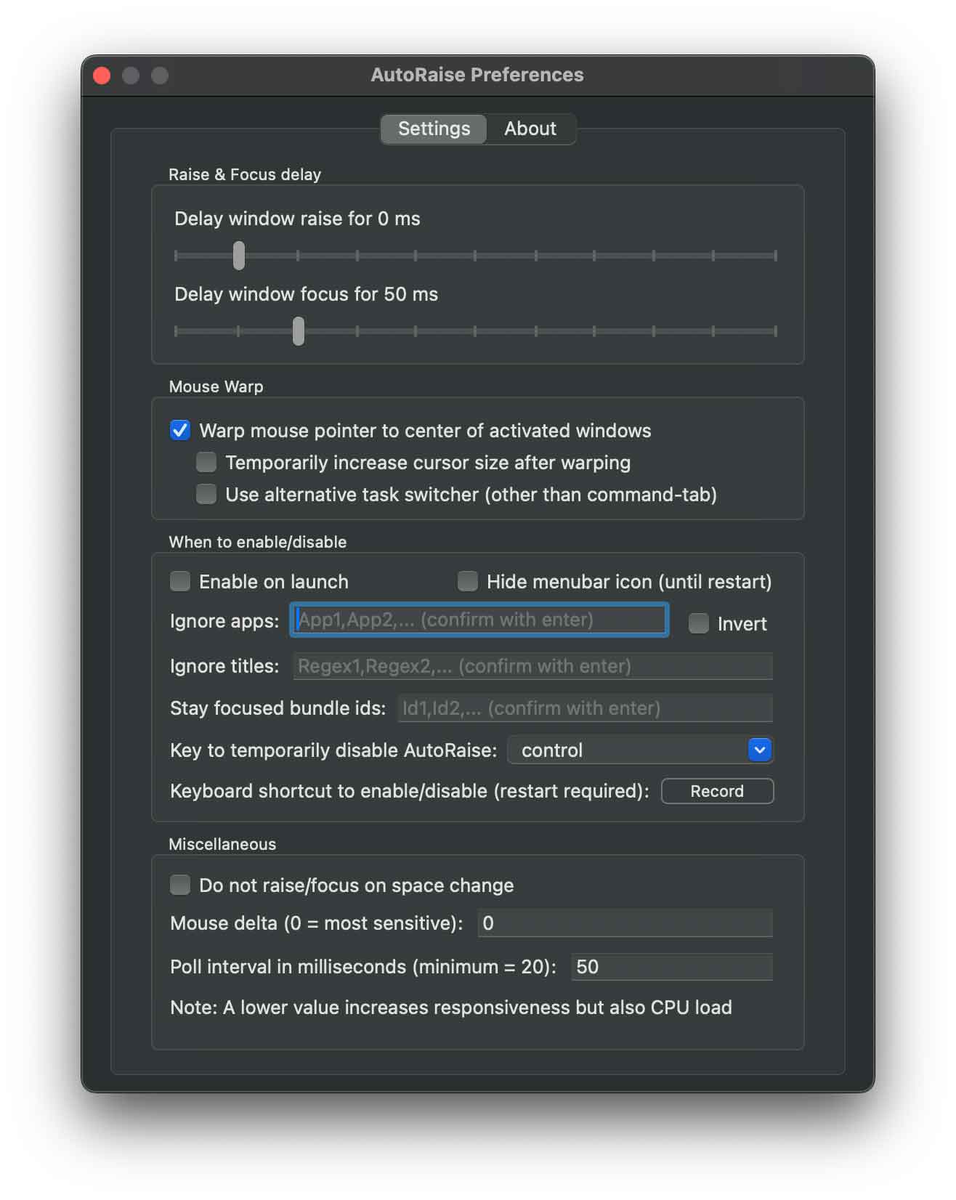This screenshot has width=956, height=1200.
Task: Enable temporarily increase cursor size option
Action: point(206,462)
